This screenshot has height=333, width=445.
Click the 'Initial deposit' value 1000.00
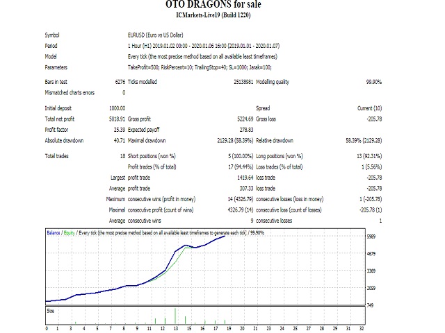118,108
